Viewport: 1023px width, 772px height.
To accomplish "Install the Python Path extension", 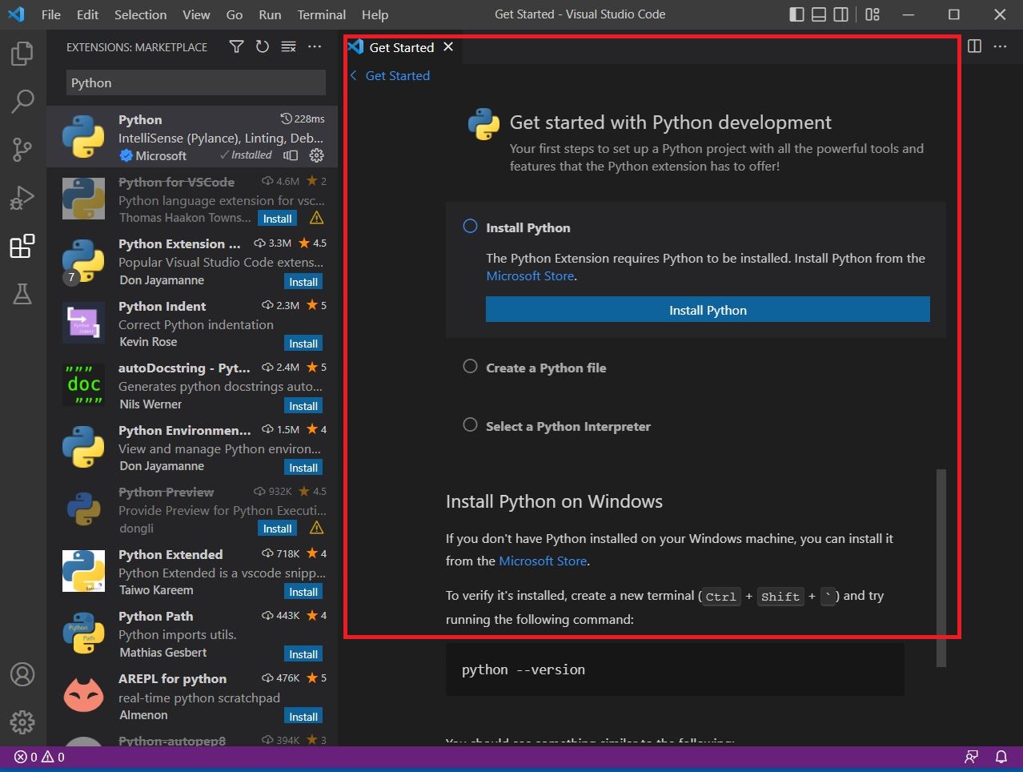I will (x=303, y=654).
